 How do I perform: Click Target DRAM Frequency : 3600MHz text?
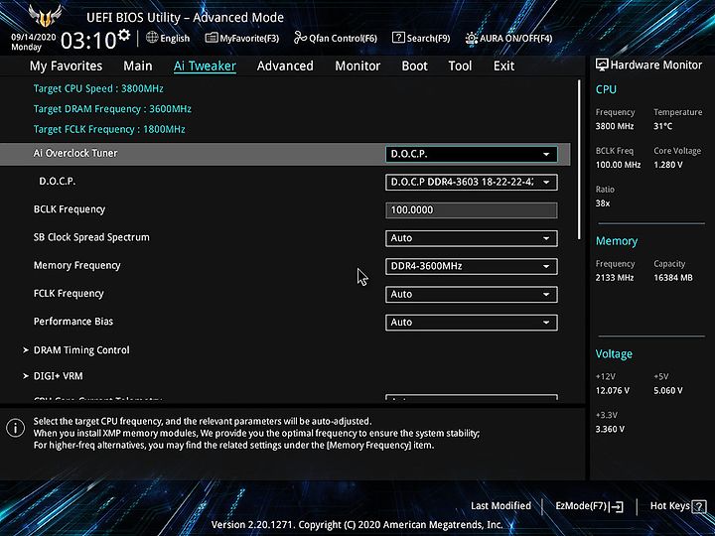coord(112,109)
